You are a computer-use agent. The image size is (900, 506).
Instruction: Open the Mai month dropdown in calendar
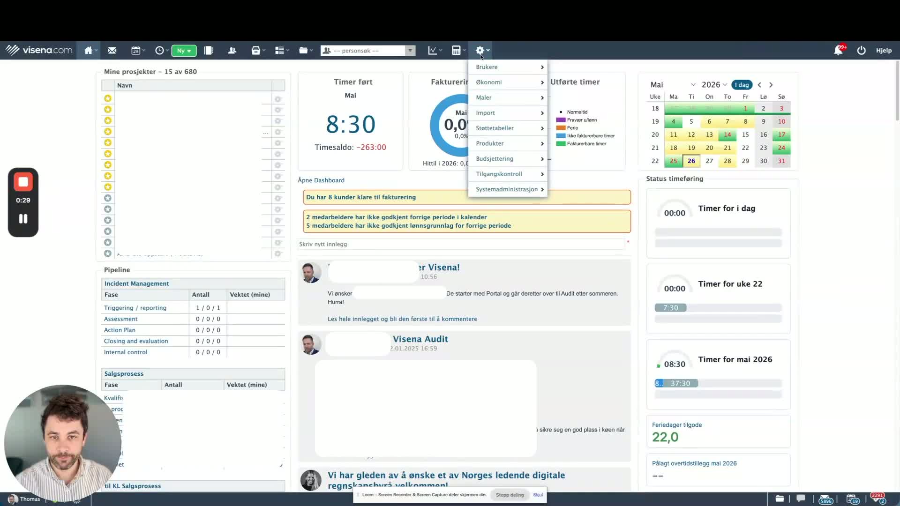point(673,85)
